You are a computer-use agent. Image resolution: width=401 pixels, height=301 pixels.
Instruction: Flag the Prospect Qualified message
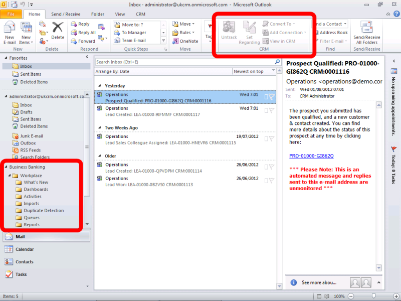272,97
